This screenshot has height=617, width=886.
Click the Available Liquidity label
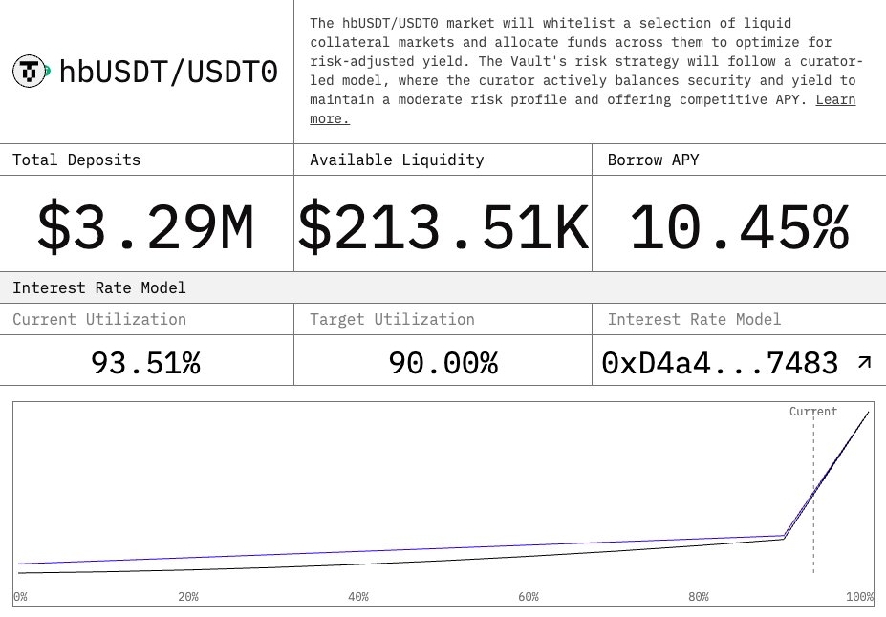397,160
